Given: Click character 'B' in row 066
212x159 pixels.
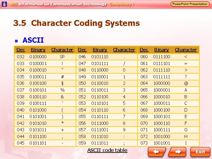Looking at the screenshot, I should 186,97.
